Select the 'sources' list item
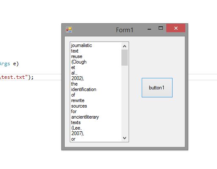The image size is (217, 169). point(96,106)
